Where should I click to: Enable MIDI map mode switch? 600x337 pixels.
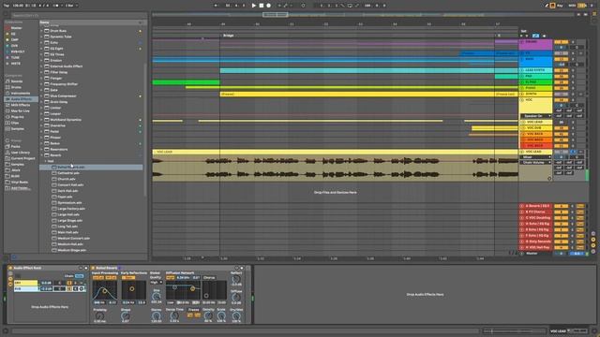pyautogui.click(x=573, y=6)
